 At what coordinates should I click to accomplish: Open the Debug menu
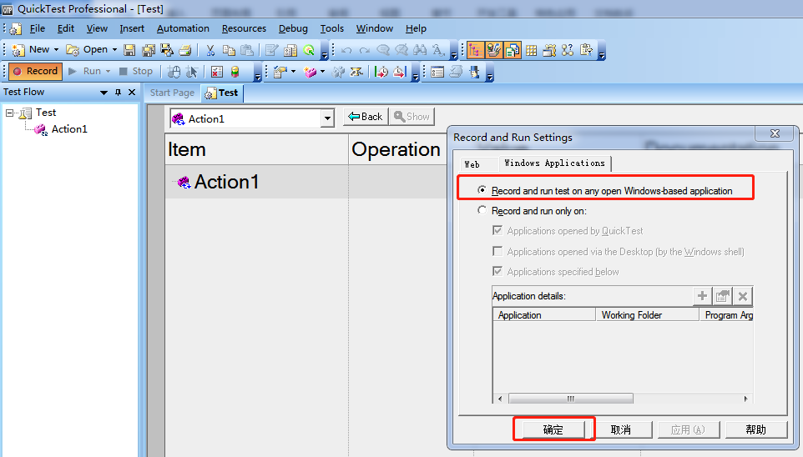click(293, 28)
